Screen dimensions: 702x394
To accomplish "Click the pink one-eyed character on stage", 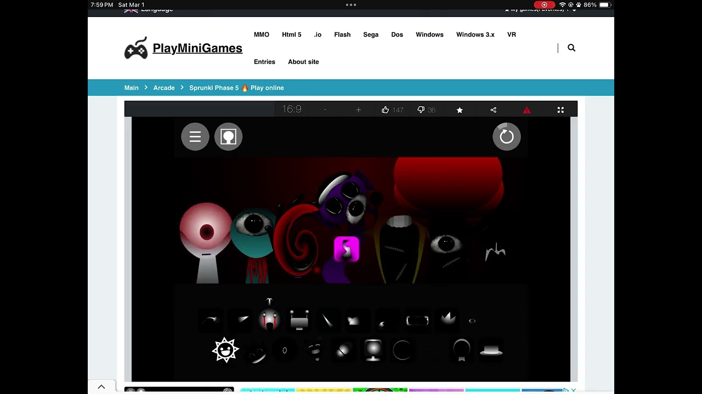I will click(205, 242).
